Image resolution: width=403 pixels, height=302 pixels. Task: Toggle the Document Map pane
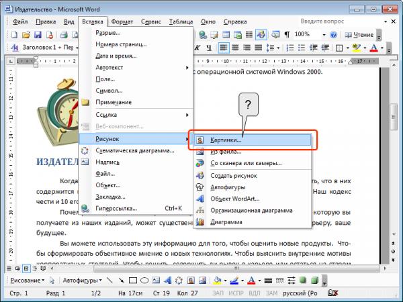click(x=275, y=35)
